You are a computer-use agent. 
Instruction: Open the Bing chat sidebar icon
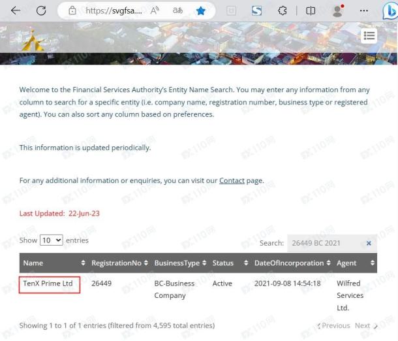click(x=390, y=11)
